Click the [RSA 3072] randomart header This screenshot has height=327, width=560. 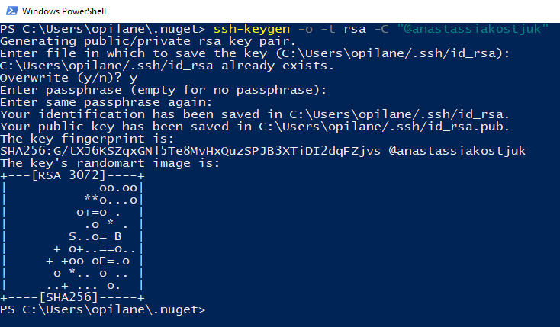tap(69, 175)
